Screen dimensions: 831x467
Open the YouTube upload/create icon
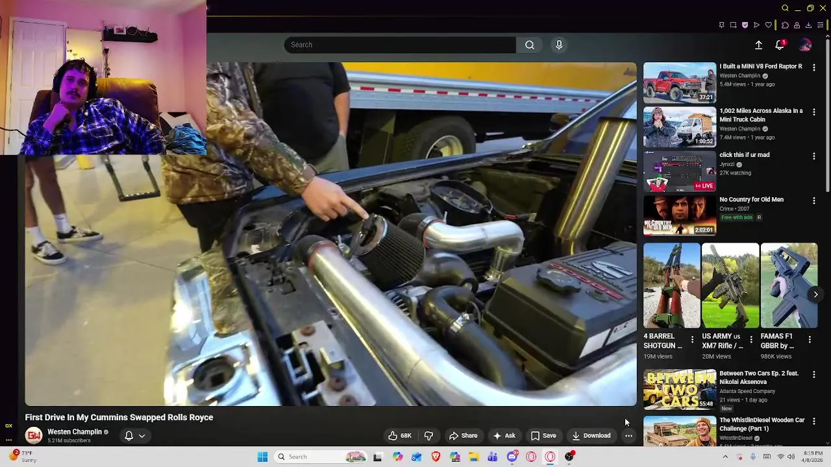tap(758, 45)
